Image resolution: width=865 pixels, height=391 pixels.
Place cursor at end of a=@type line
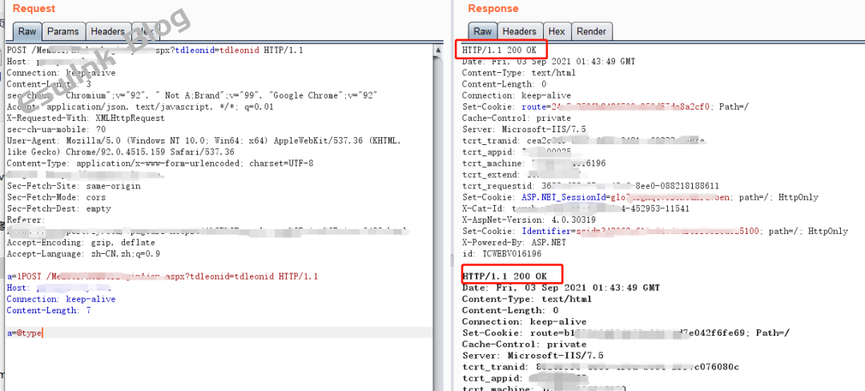(42, 333)
